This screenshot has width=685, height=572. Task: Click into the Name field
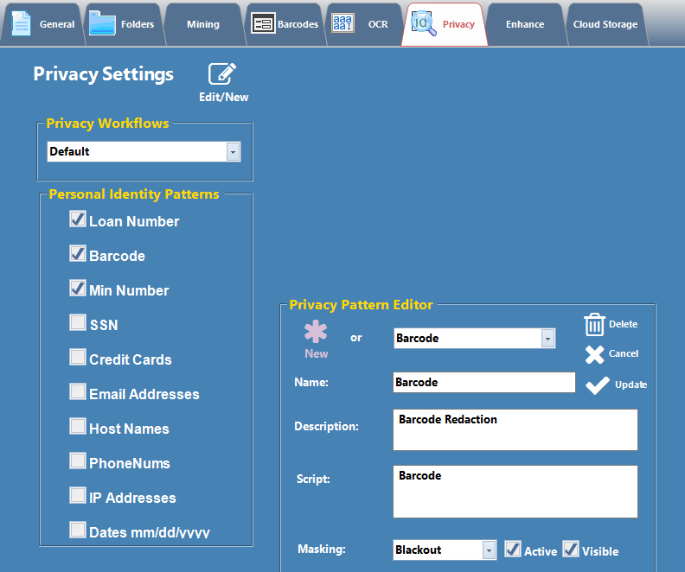click(484, 382)
